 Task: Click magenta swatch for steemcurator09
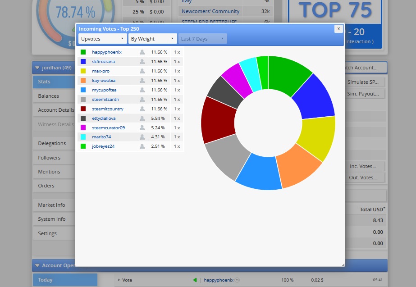click(x=83, y=128)
